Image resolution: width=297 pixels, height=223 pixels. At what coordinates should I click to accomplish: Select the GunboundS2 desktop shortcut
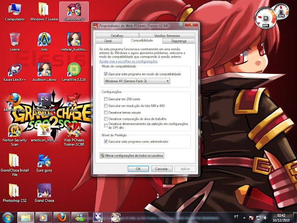[x=74, y=12]
